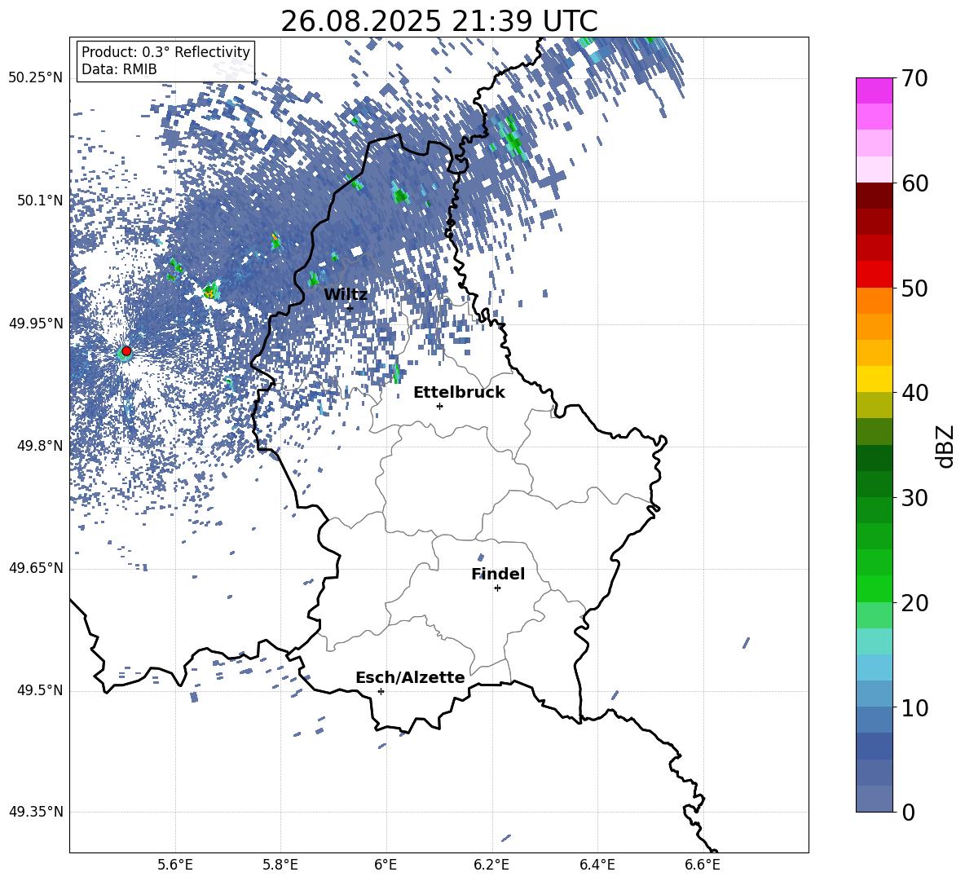The height and width of the screenshot is (881, 965).
Task: Click the dBZ colorbar axis label
Action: point(945,446)
